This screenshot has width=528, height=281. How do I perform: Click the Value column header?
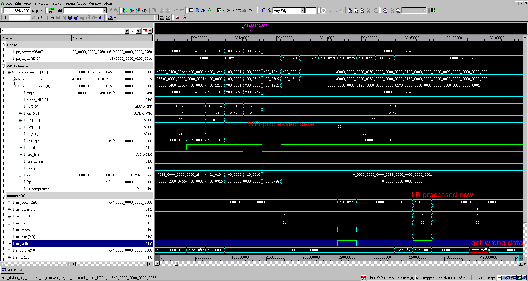pos(112,38)
